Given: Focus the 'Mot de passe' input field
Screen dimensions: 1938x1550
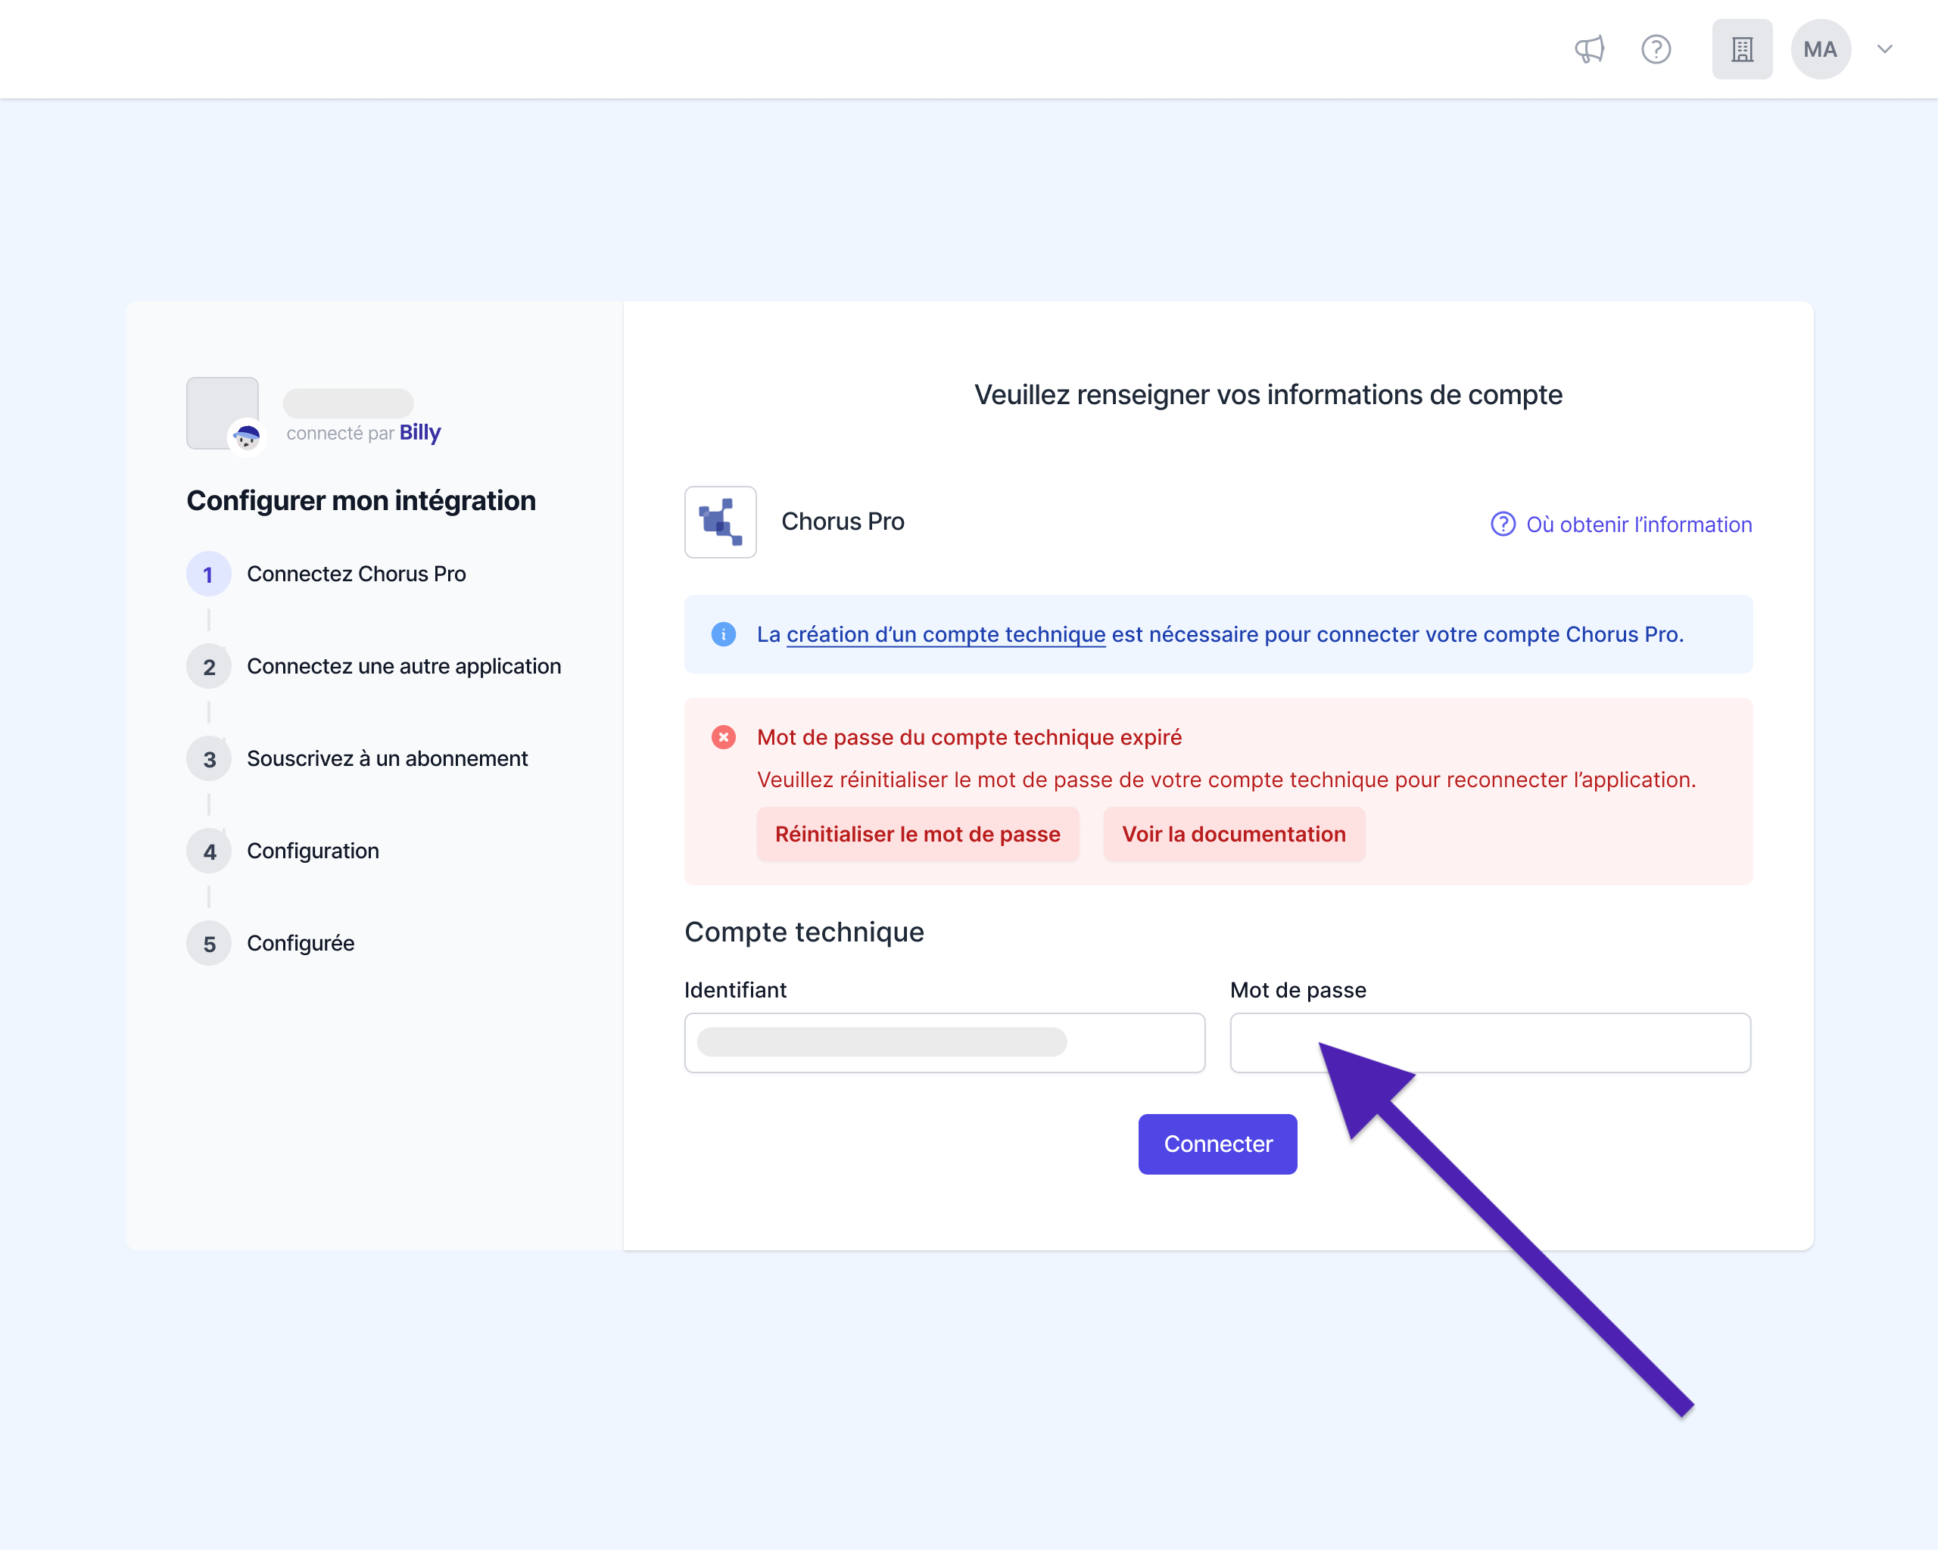Looking at the screenshot, I should tap(1489, 1042).
